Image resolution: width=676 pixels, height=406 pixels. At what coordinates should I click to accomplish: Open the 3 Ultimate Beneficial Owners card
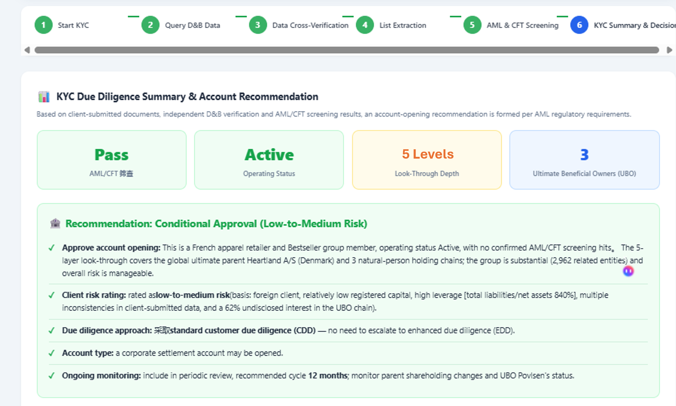584,160
